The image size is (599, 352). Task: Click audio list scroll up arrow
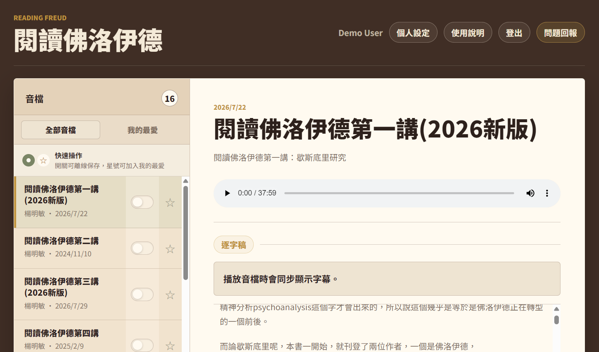pos(186,181)
